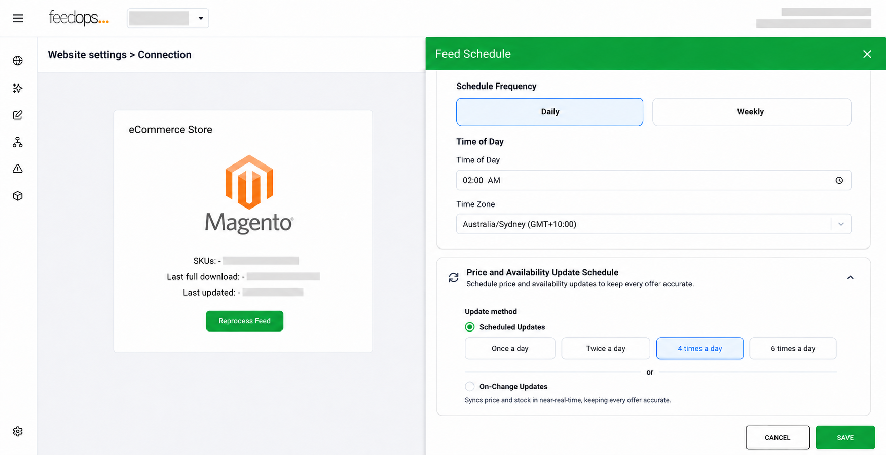This screenshot has width=886, height=455.
Task: Click the Schedule Frequency heading
Action: [x=496, y=86]
